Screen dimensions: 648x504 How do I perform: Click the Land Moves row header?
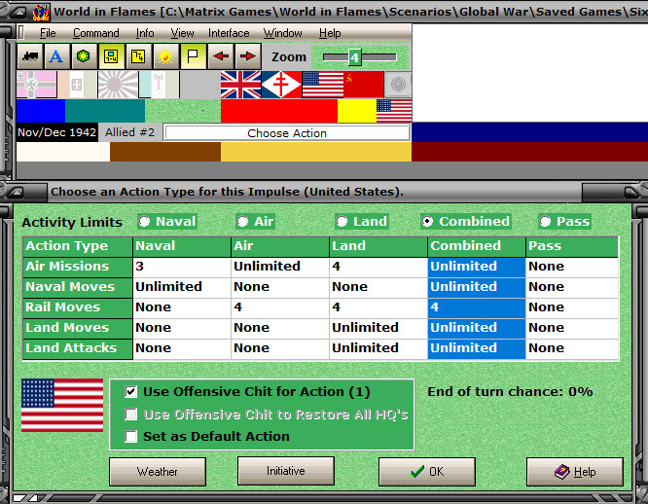pos(77,328)
